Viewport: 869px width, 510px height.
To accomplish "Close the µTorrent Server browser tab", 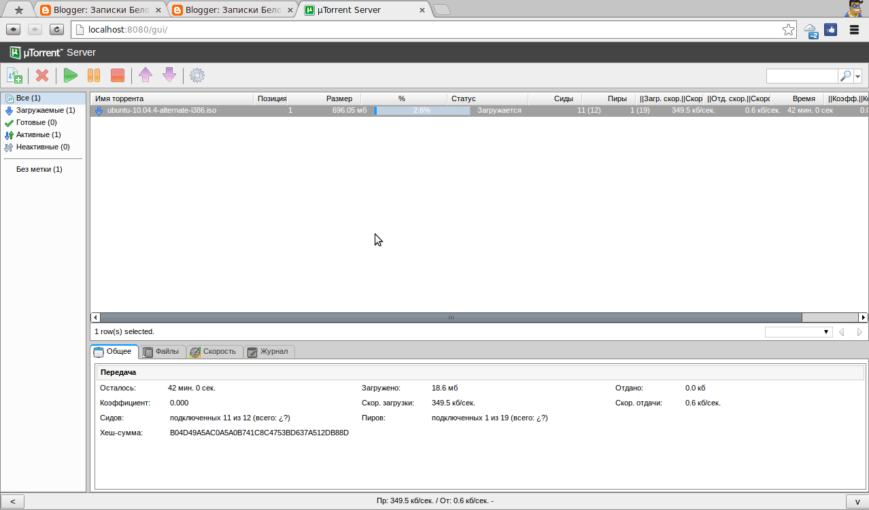I will (422, 10).
